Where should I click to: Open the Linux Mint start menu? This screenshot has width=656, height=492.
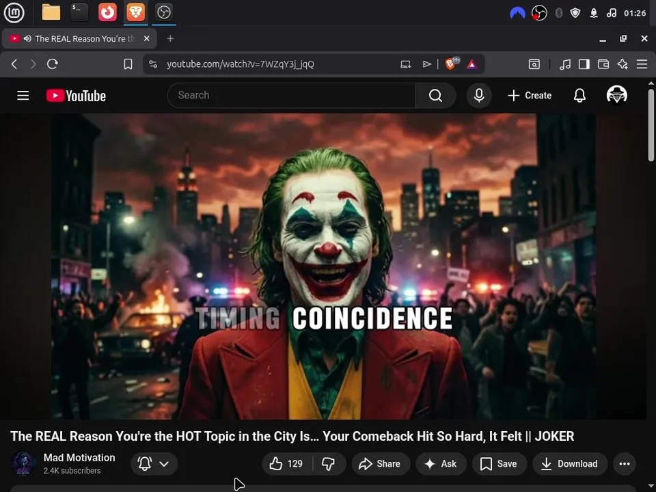tap(14, 12)
